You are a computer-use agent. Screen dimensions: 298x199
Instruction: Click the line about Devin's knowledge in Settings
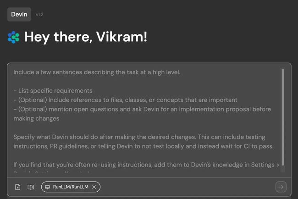(x=146, y=165)
